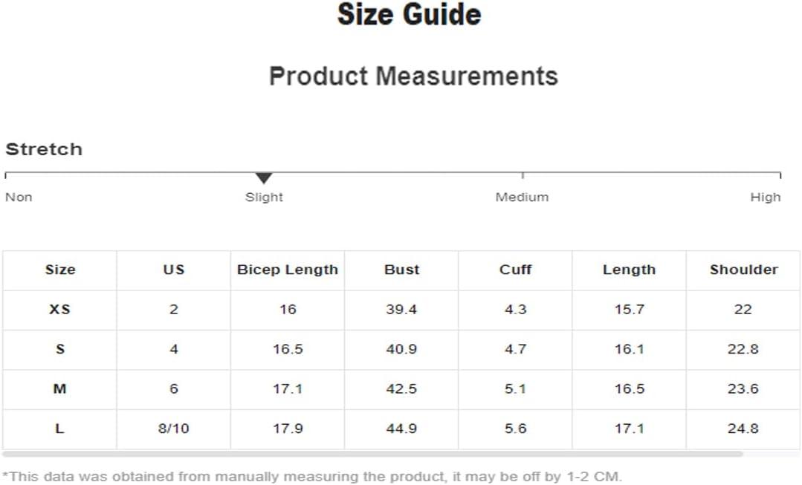The width and height of the screenshot is (802, 485).
Task: Click the Size Guide title
Action: point(410,14)
